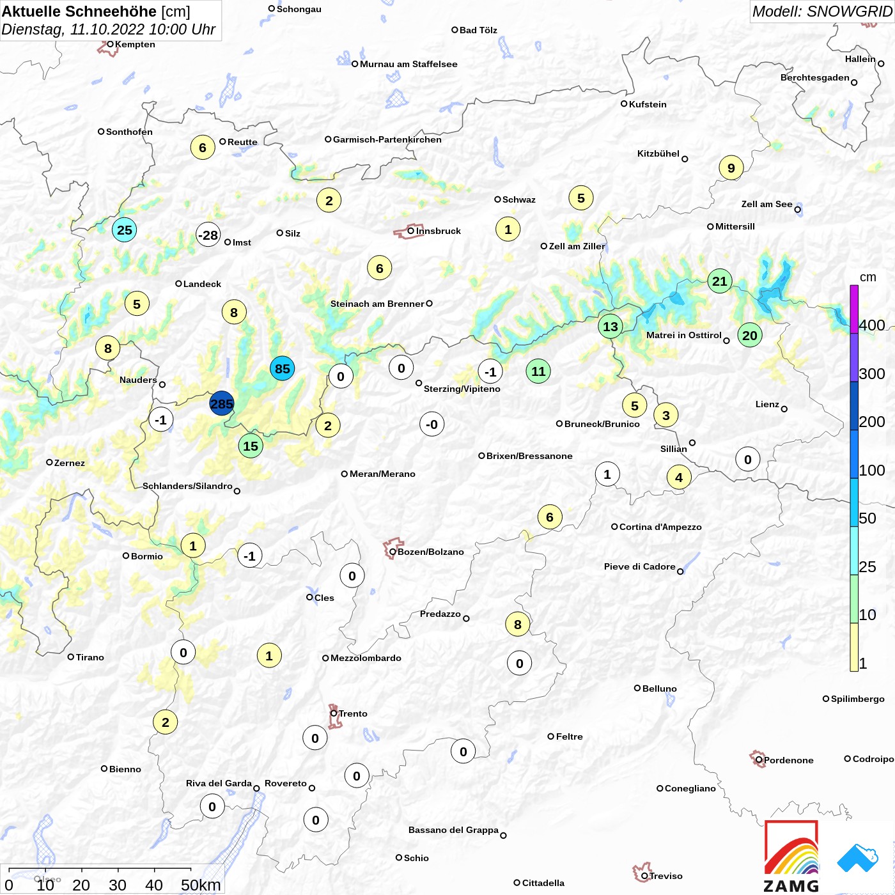Click the 'Schlanders/Silandro' label

tap(187, 486)
